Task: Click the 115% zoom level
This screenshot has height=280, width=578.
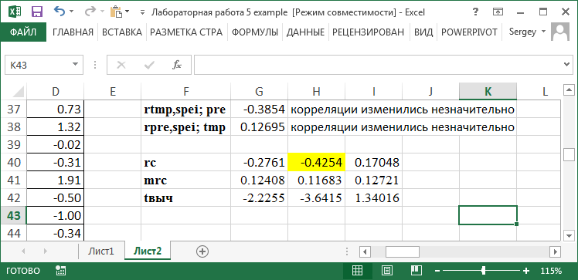Action: [551, 272]
